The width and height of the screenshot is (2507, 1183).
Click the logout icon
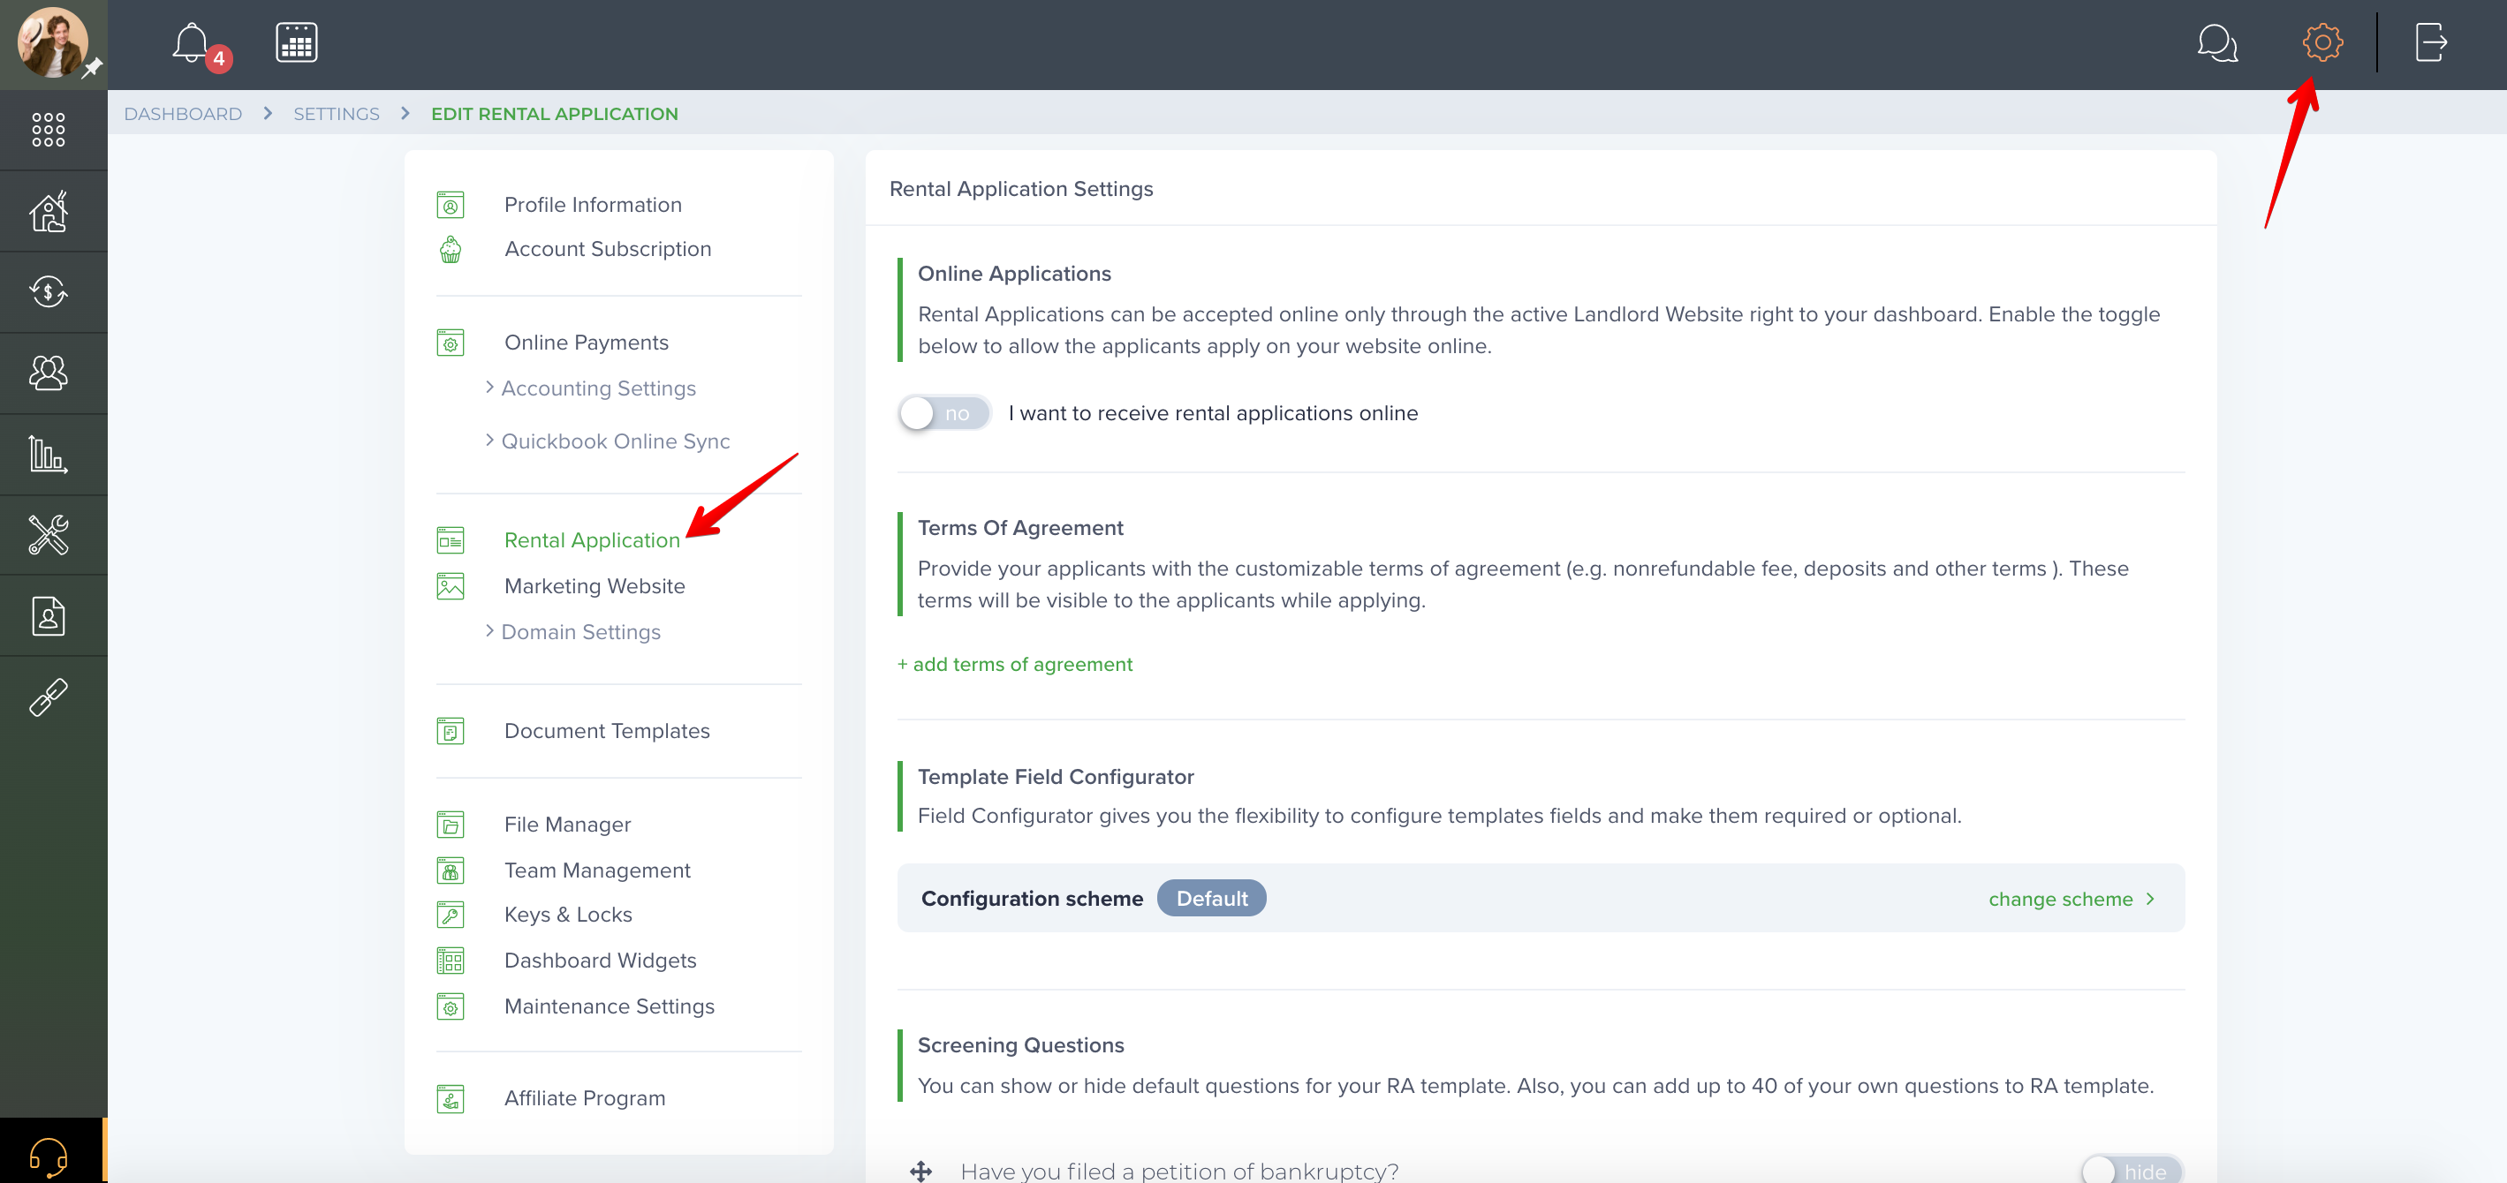tap(2431, 41)
